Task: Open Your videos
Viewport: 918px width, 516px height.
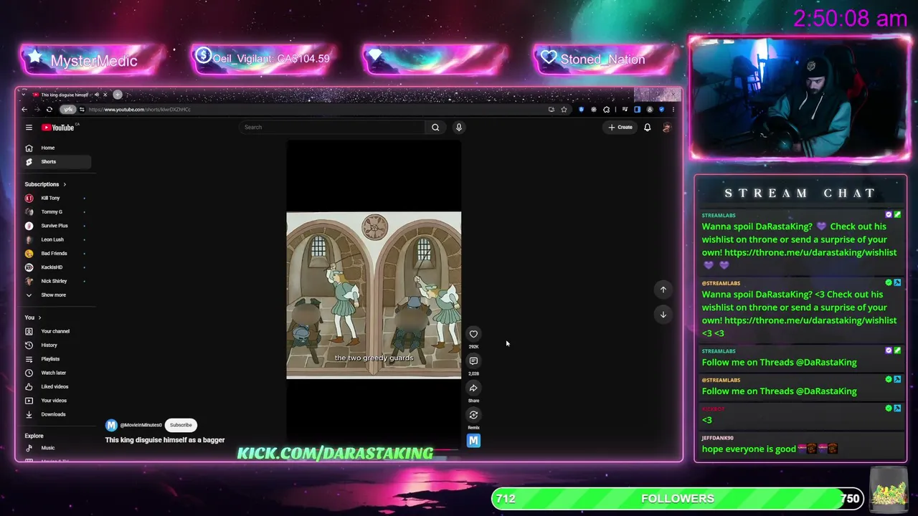Action: point(55,401)
